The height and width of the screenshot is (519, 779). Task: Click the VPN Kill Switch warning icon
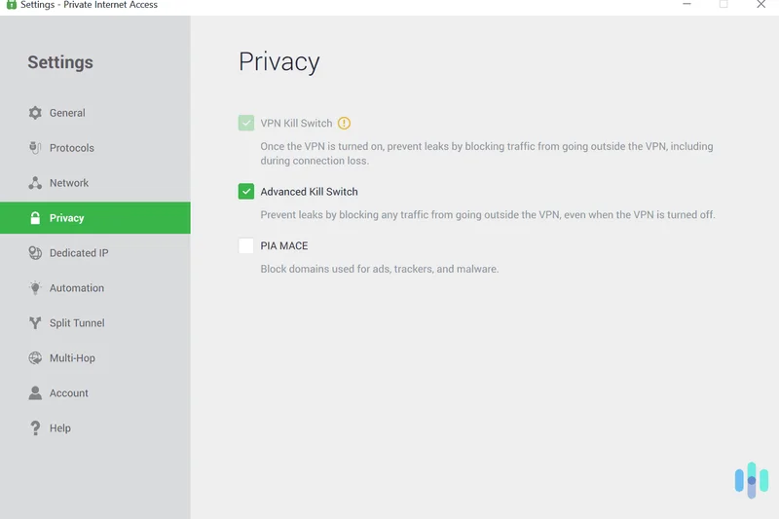click(x=344, y=123)
